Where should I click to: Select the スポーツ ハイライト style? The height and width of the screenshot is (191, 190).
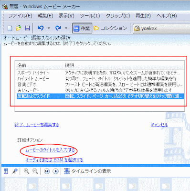[x=33, y=73]
